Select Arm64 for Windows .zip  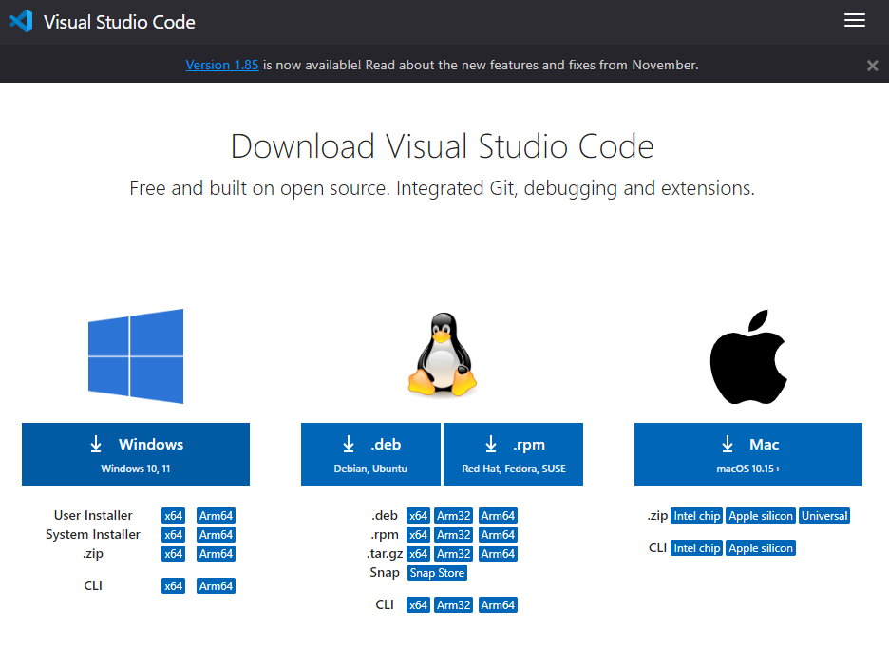point(216,553)
